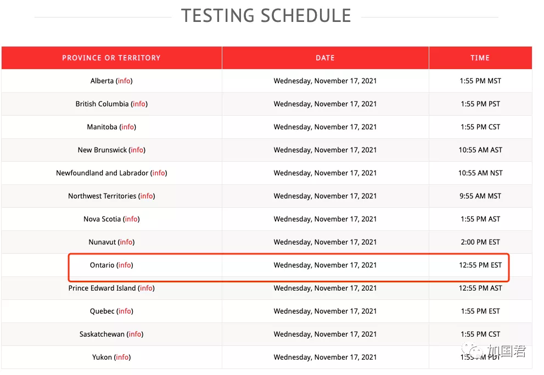Open the Saskatchewan info link
Image resolution: width=544 pixels, height=375 pixels.
pyautogui.click(x=134, y=334)
